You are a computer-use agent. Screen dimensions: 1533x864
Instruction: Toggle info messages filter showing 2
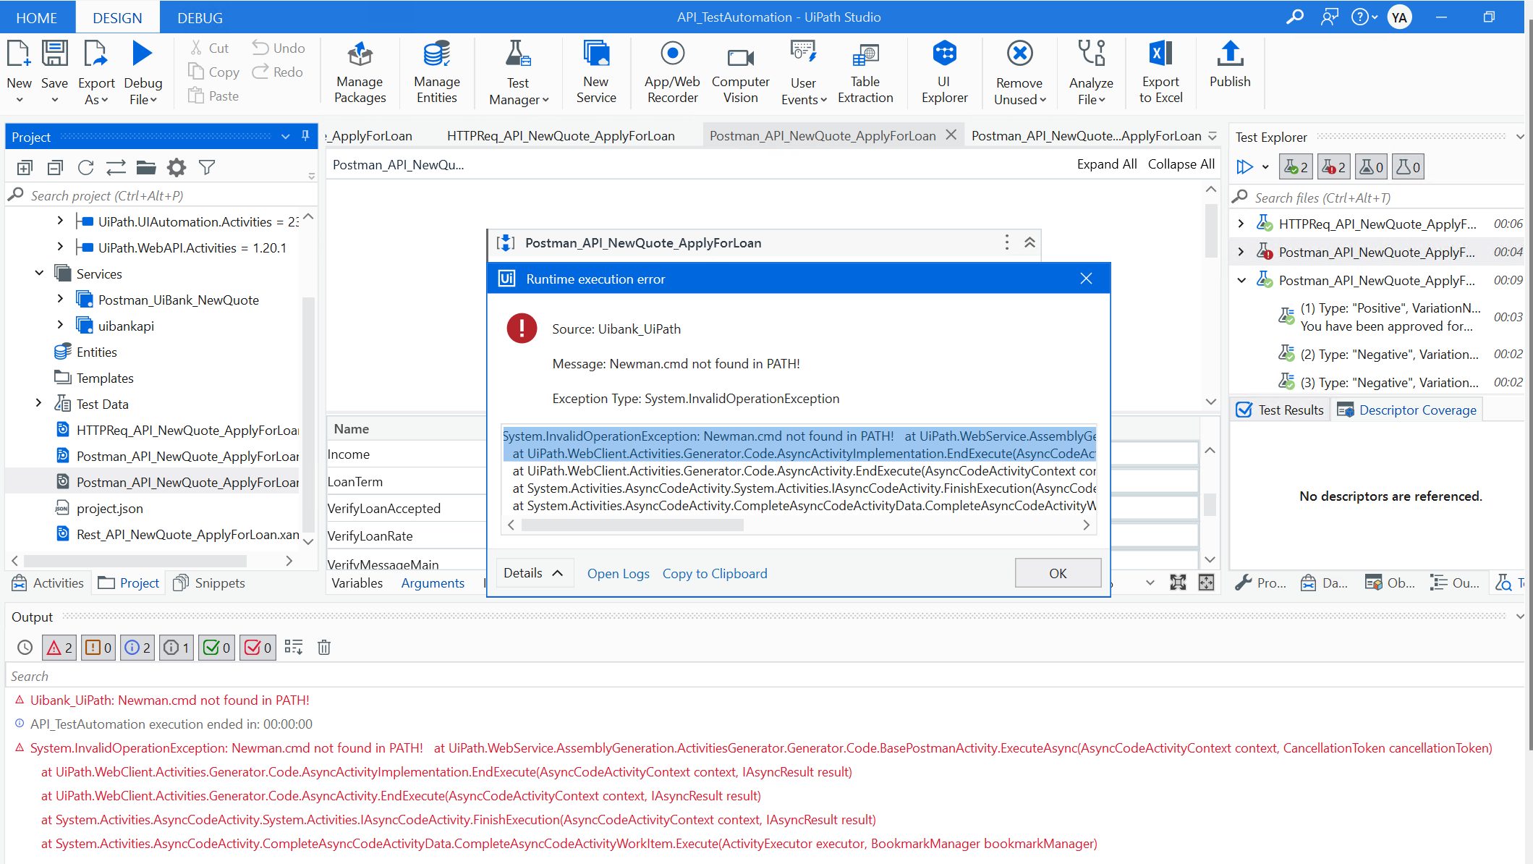point(137,648)
